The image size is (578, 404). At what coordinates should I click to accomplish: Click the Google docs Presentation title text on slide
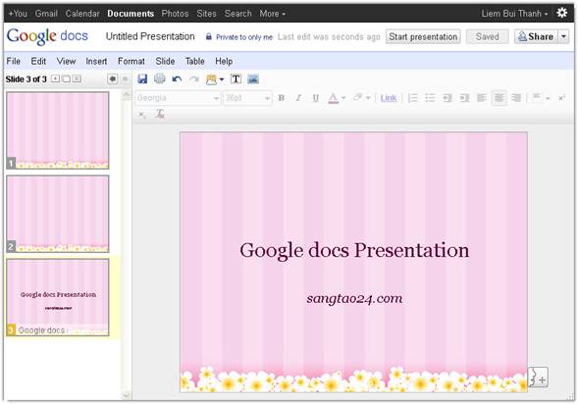click(x=354, y=251)
